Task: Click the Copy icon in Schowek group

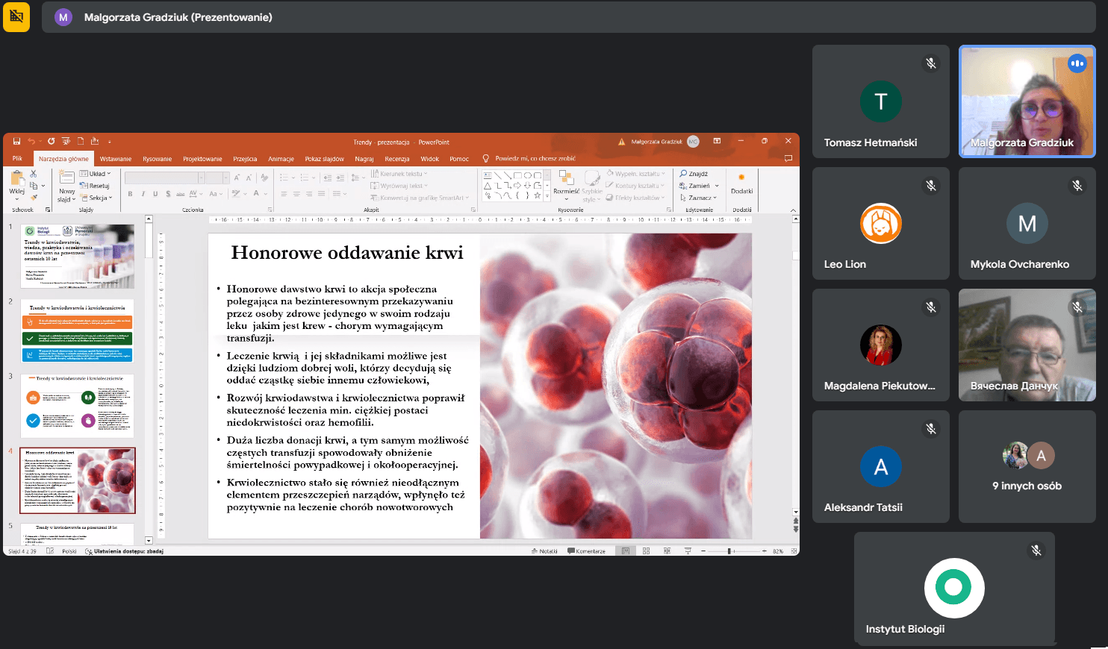Action: [33, 185]
